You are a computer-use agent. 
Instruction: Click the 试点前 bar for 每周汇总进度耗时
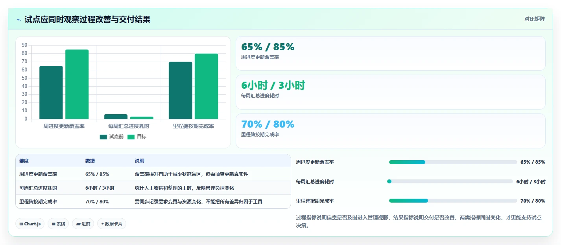[x=116, y=117]
